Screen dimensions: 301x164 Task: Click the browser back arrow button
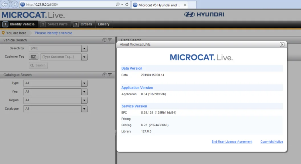(x=5, y=4)
